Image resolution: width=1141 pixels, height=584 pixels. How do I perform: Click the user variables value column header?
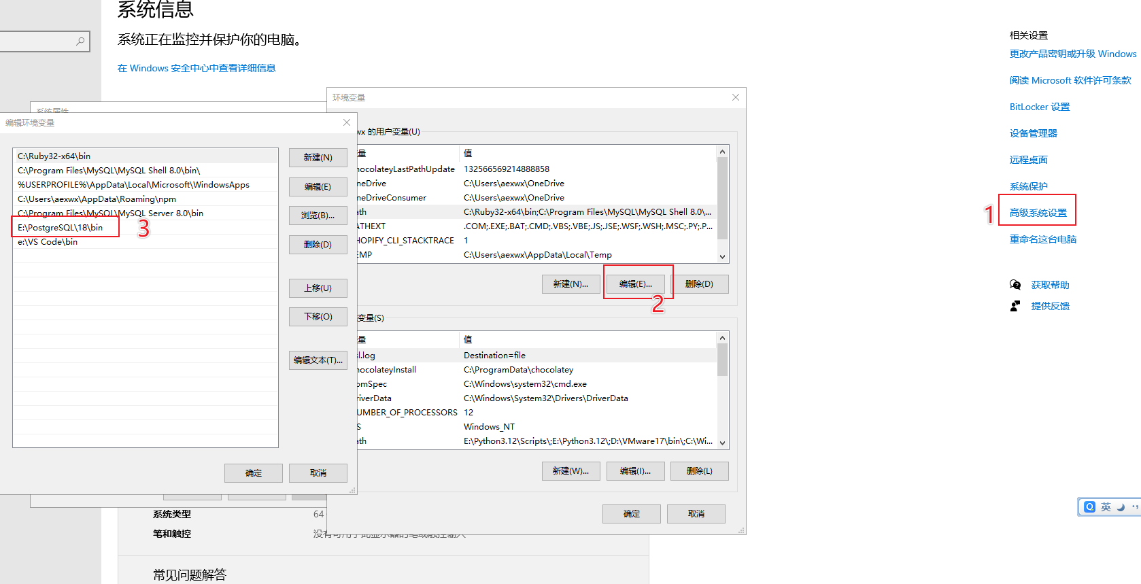[588, 154]
